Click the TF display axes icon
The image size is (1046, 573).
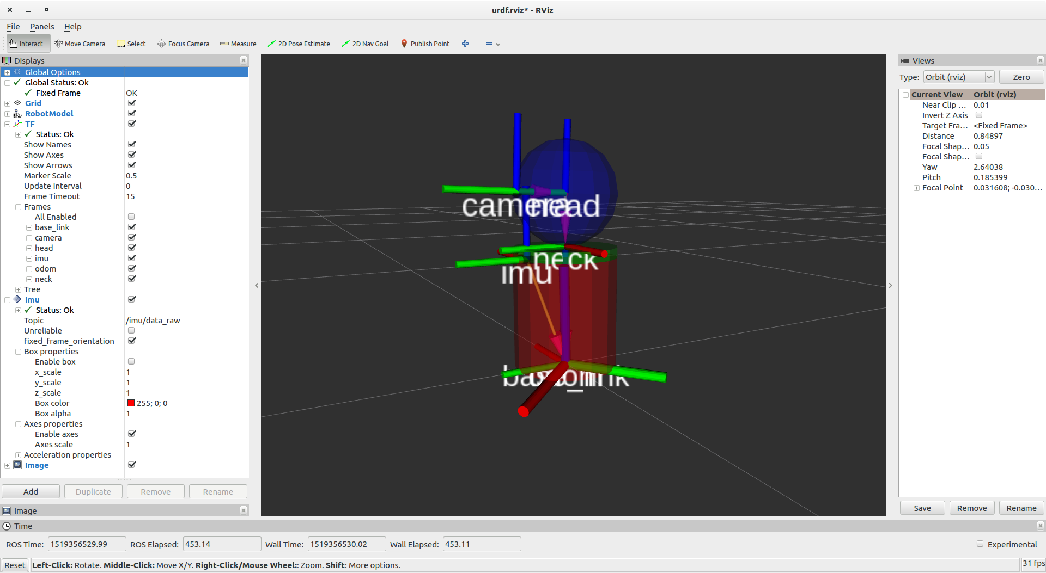(x=17, y=124)
